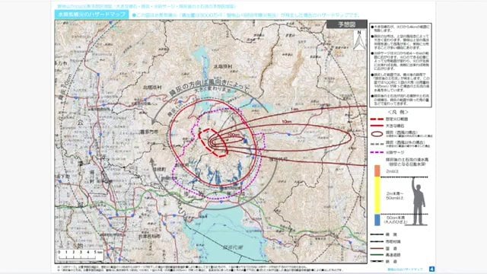The width and height of the screenshot is (487, 274).
Task: Click the blue page number 4 badge
Action: [x=431, y=269]
